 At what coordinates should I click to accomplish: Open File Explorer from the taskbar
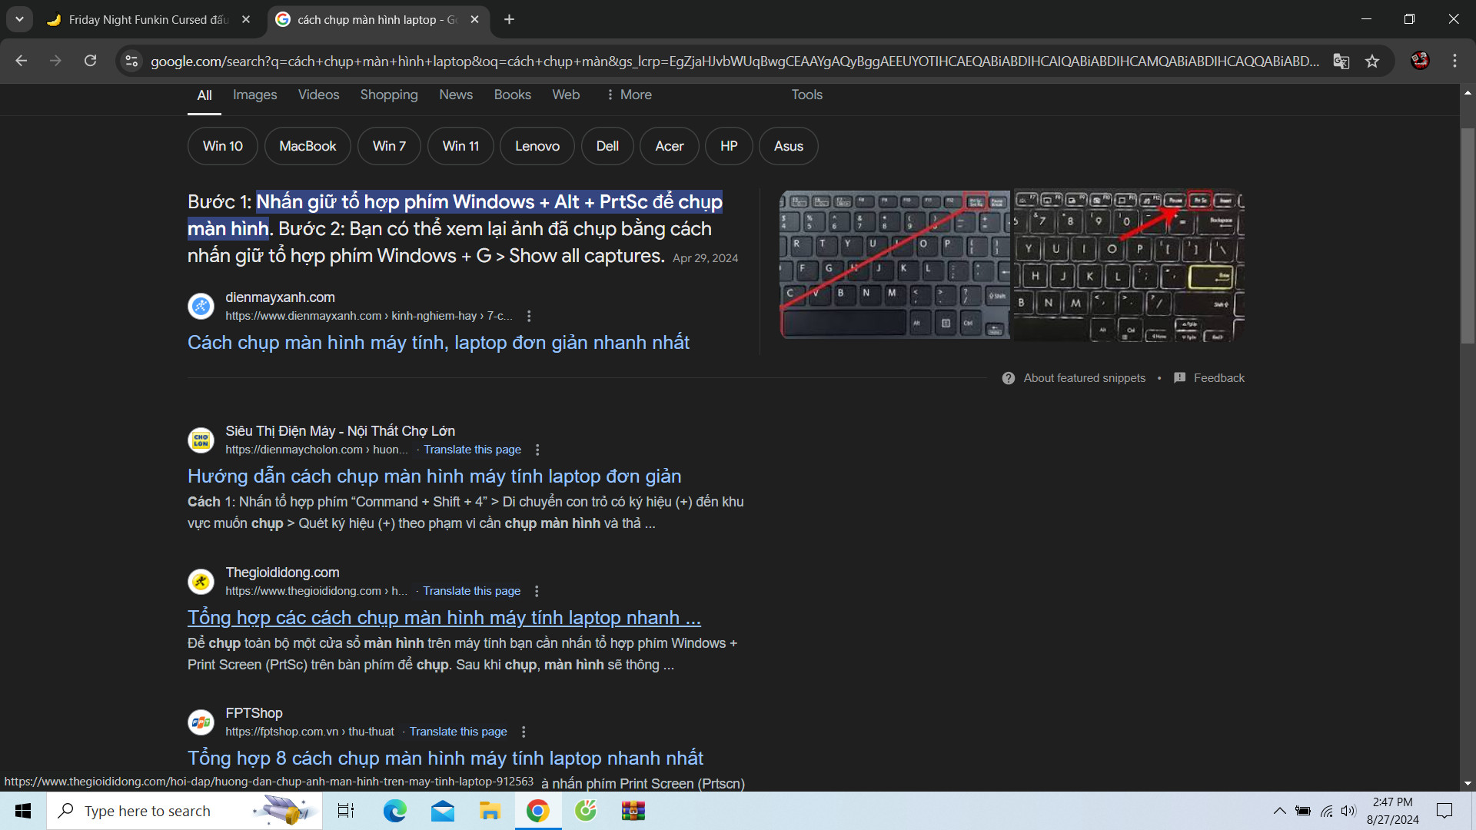point(490,811)
